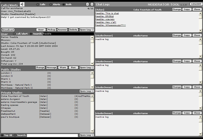Click LOGOUT button
Screen dimensions: 203x139
[x=196, y=4]
